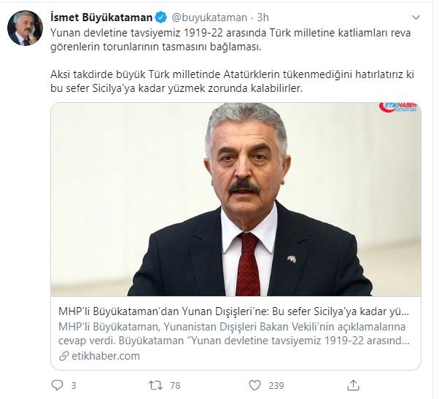Click the tweet text mentioning Sicilya'ya
The height and width of the screenshot is (399, 439).
point(232,81)
